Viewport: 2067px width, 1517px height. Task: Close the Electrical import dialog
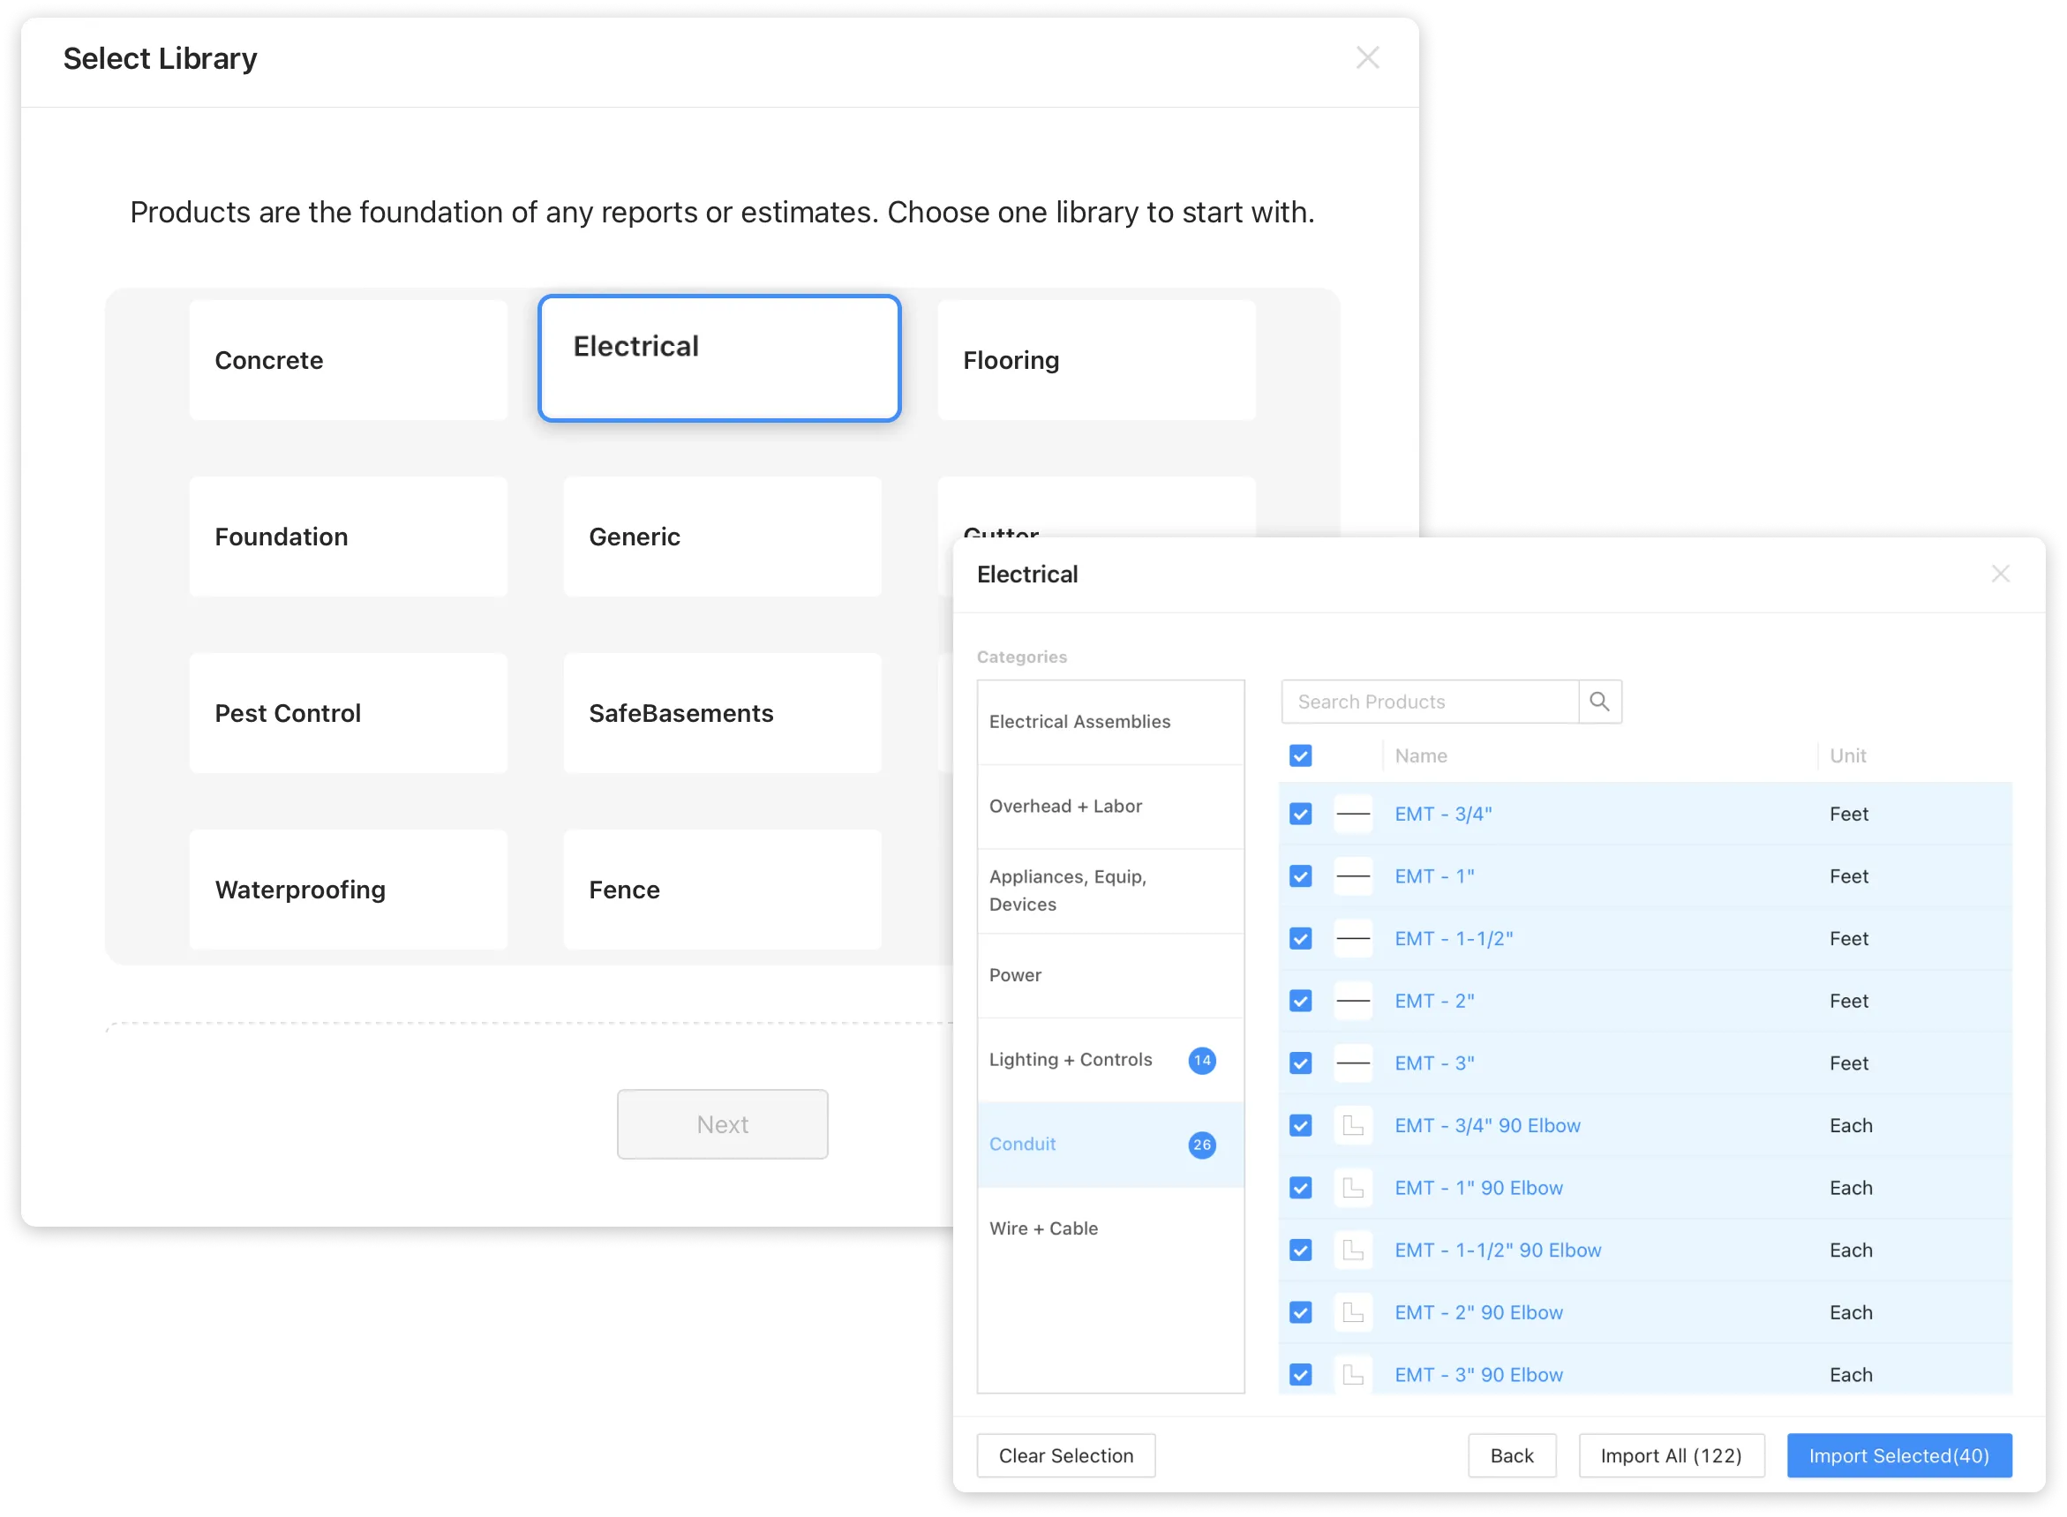coord(2000,574)
